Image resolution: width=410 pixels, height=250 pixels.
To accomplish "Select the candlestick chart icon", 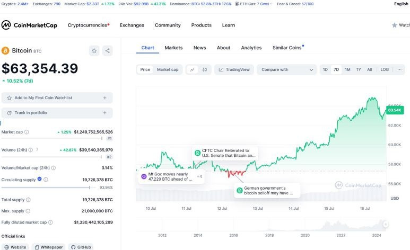I will click(205, 69).
